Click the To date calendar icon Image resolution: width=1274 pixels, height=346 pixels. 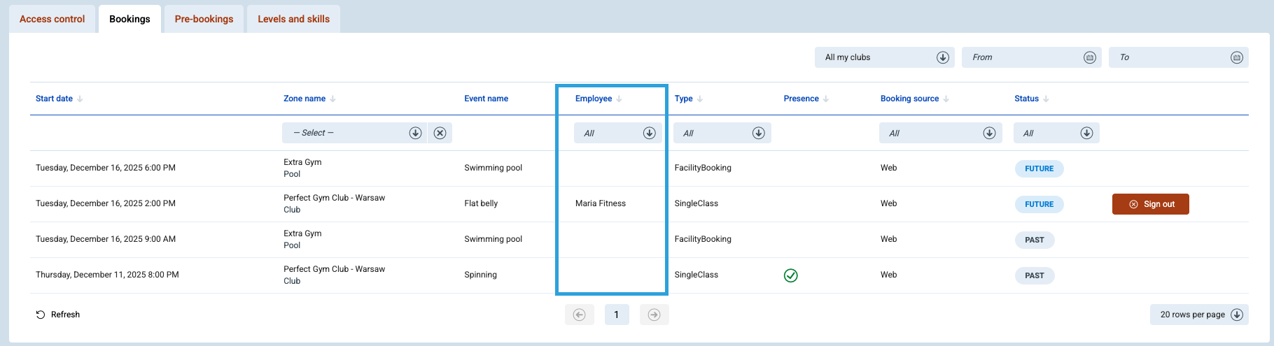(x=1236, y=57)
